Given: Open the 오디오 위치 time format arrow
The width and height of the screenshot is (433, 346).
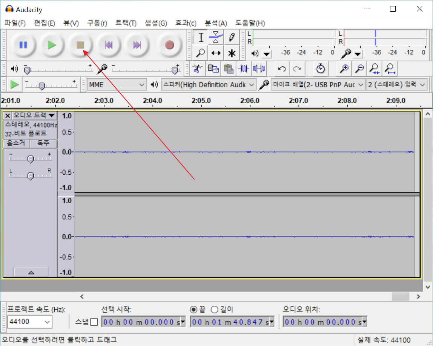Looking at the screenshot, I should pyautogui.click(x=364, y=322).
